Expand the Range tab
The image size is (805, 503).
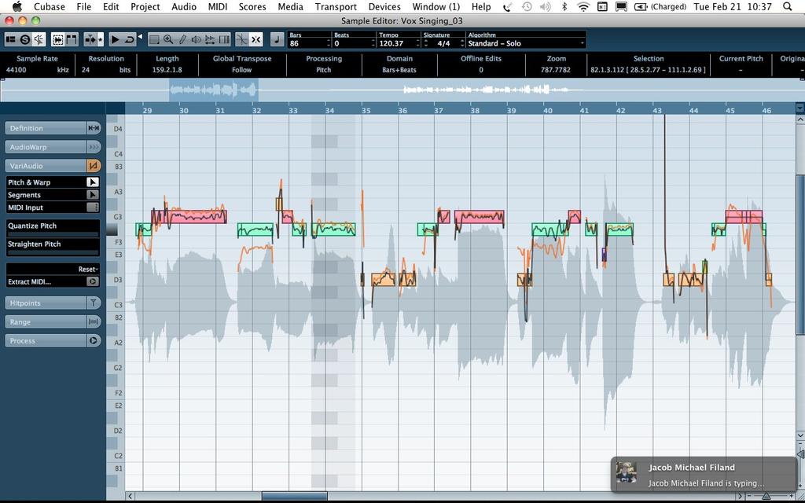coord(45,322)
